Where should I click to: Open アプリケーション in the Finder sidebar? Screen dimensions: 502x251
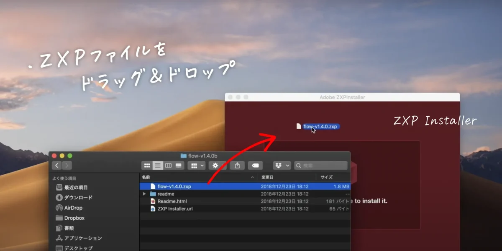point(79,238)
